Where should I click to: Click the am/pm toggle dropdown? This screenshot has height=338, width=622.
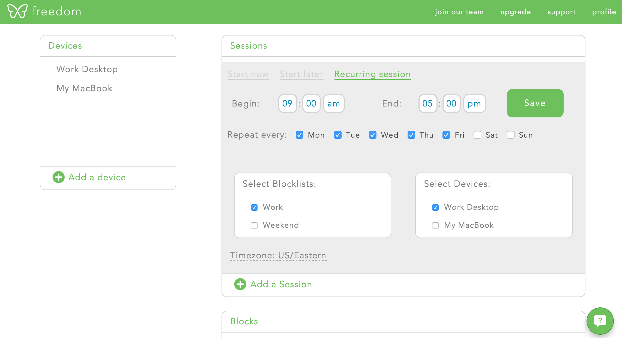pos(333,103)
